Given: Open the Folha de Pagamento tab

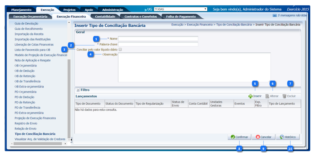Looking at the screenshot, I should (x=181, y=16).
